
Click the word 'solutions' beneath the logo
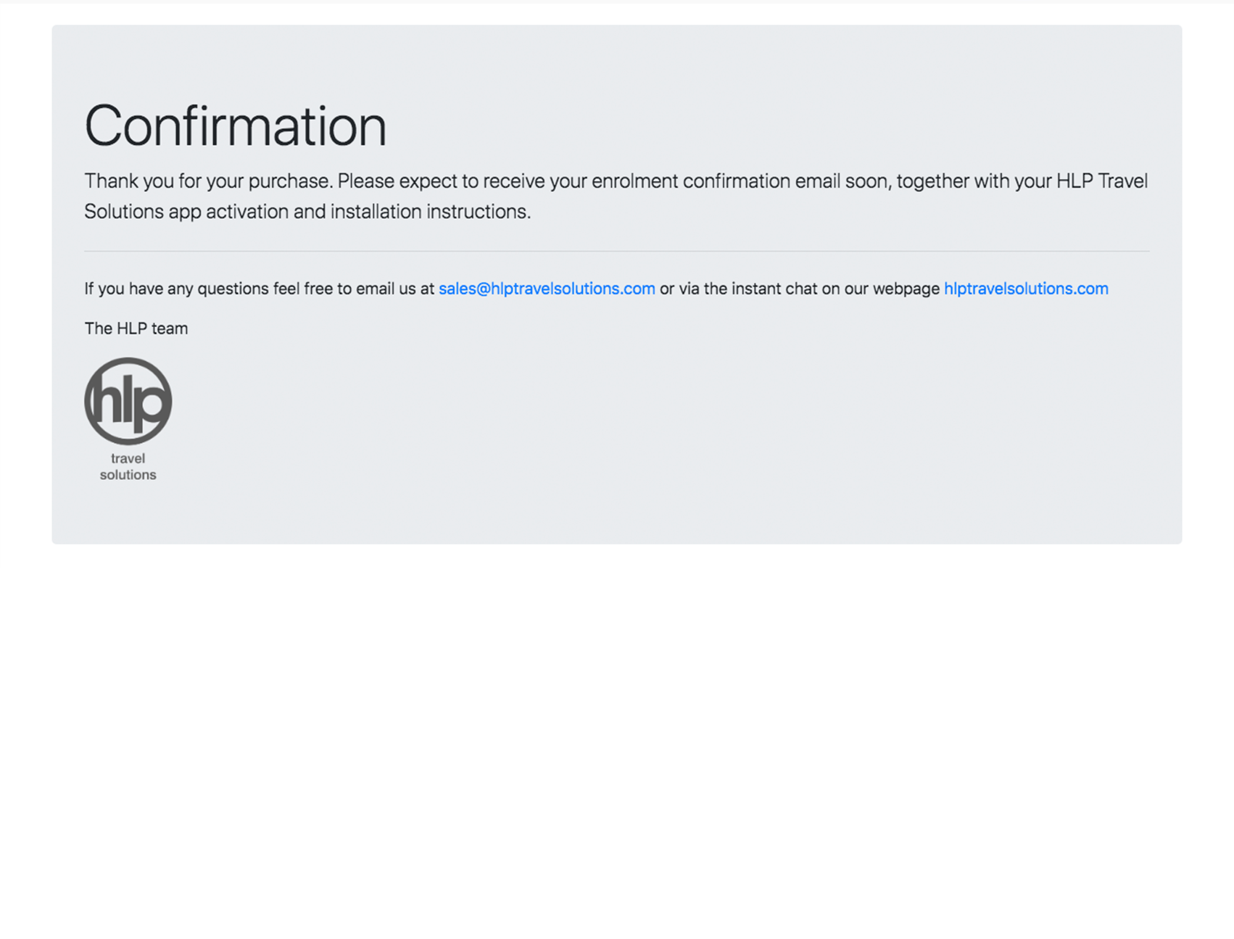click(x=128, y=475)
